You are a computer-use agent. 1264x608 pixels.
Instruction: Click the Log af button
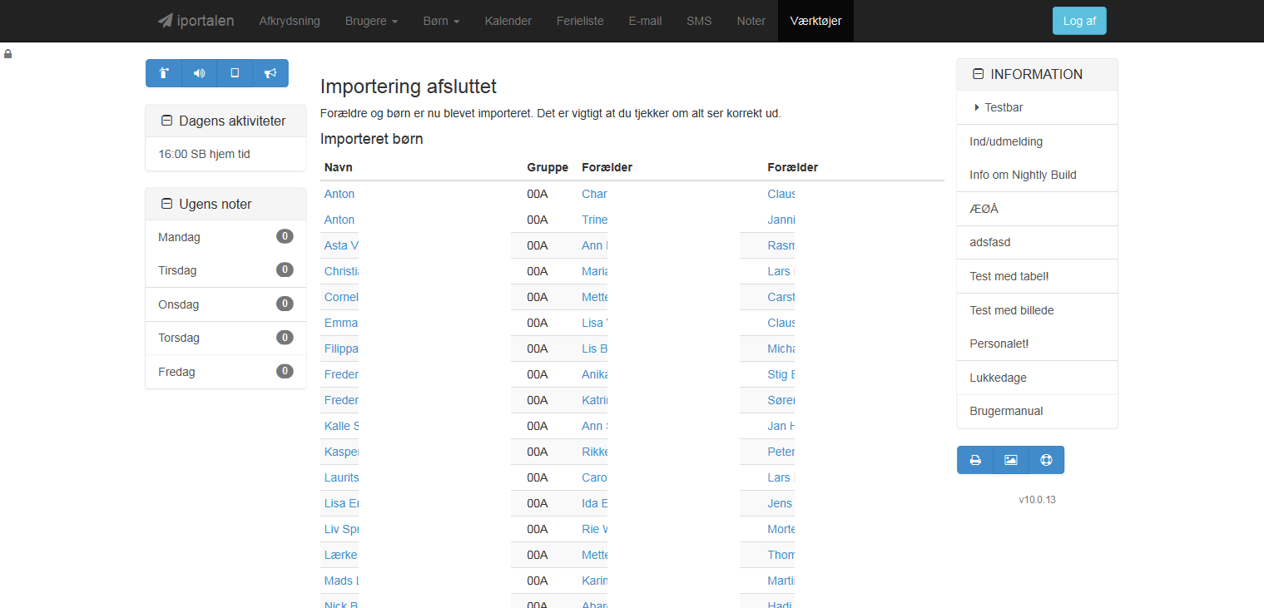(x=1079, y=21)
